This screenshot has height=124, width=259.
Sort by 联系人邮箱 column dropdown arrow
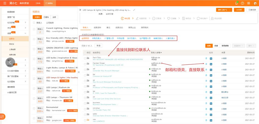(161, 53)
